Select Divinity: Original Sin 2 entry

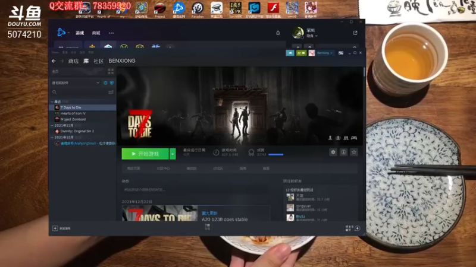pyautogui.click(x=83, y=131)
